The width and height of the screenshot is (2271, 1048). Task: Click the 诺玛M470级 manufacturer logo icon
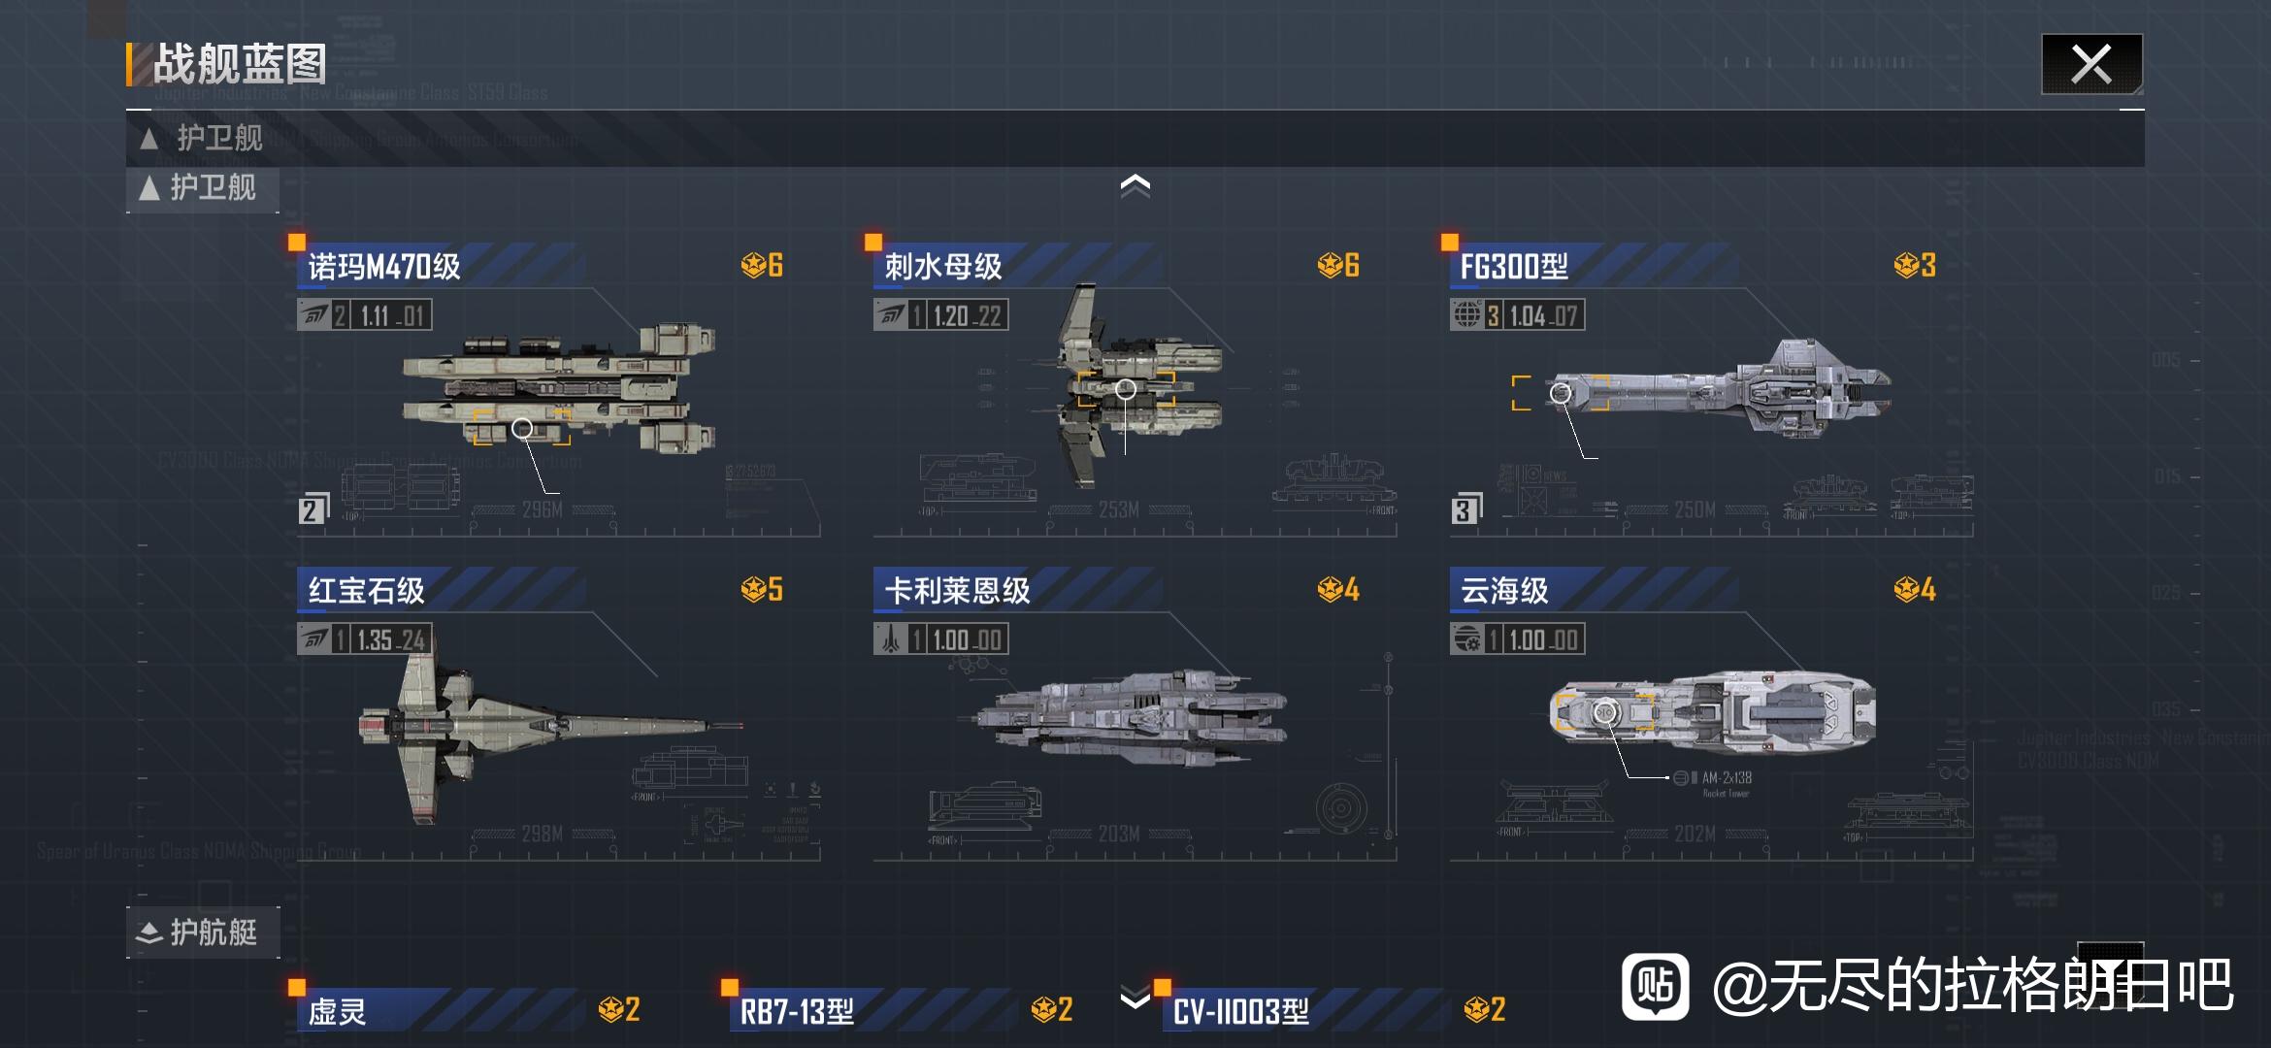pos(313,315)
